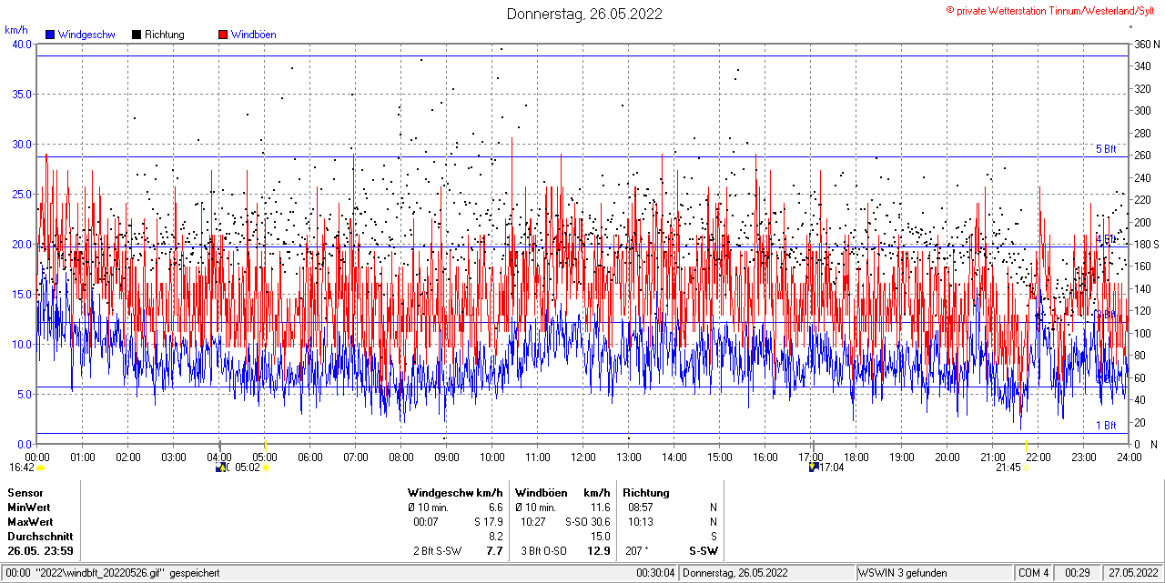Screen dimensions: 1165x583
Task: Click the chart title Donnerstag, 26.05.2022
Action: 584,14
